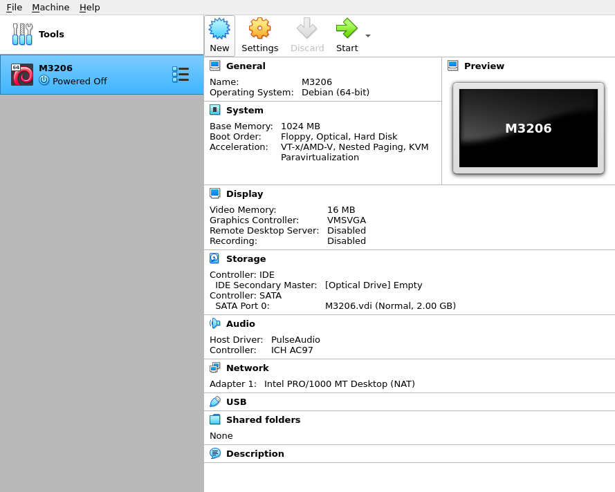Screen dimensions: 615x492
Task: Click the Network section adapter icon
Action: click(215, 368)
